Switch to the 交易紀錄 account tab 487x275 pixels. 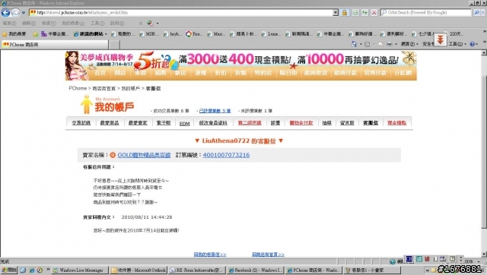(81, 123)
